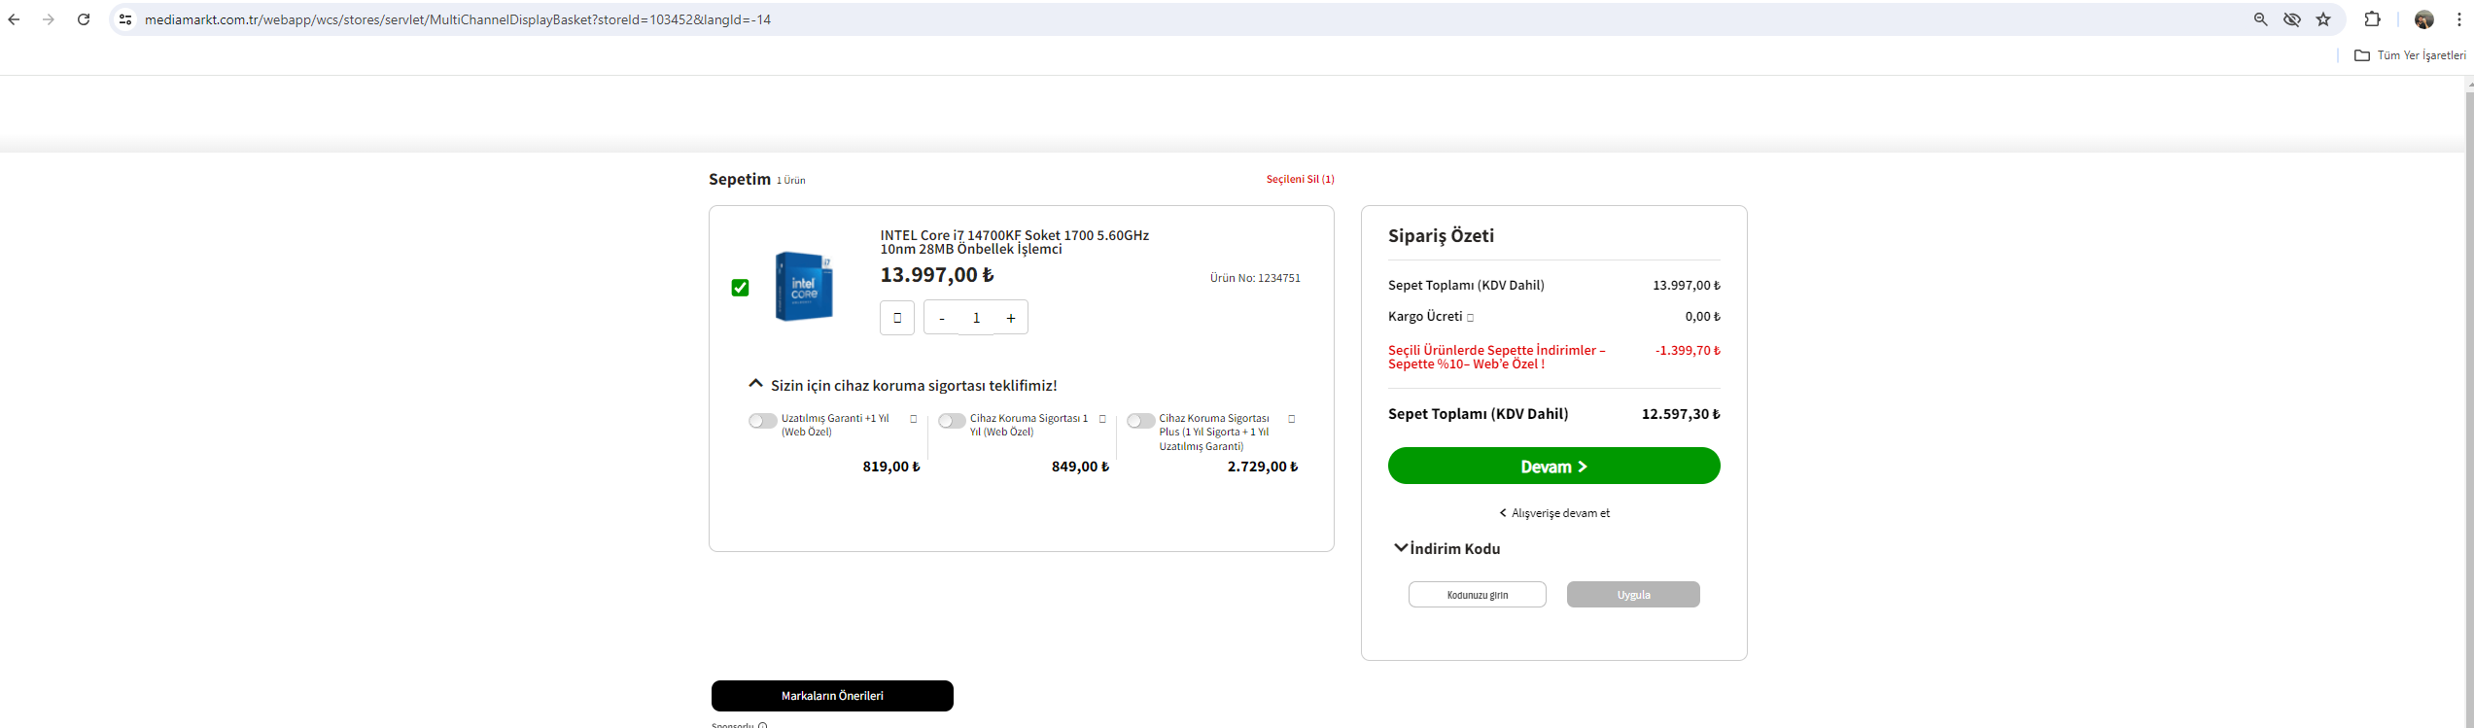The height and width of the screenshot is (728, 2474).
Task: Uncheck the Intel Core i7 product checkbox
Action: [740, 288]
